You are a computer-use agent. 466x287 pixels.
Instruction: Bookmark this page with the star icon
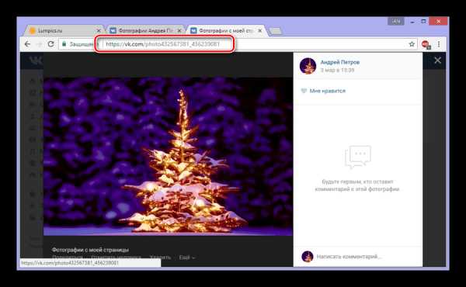pyautogui.click(x=412, y=44)
